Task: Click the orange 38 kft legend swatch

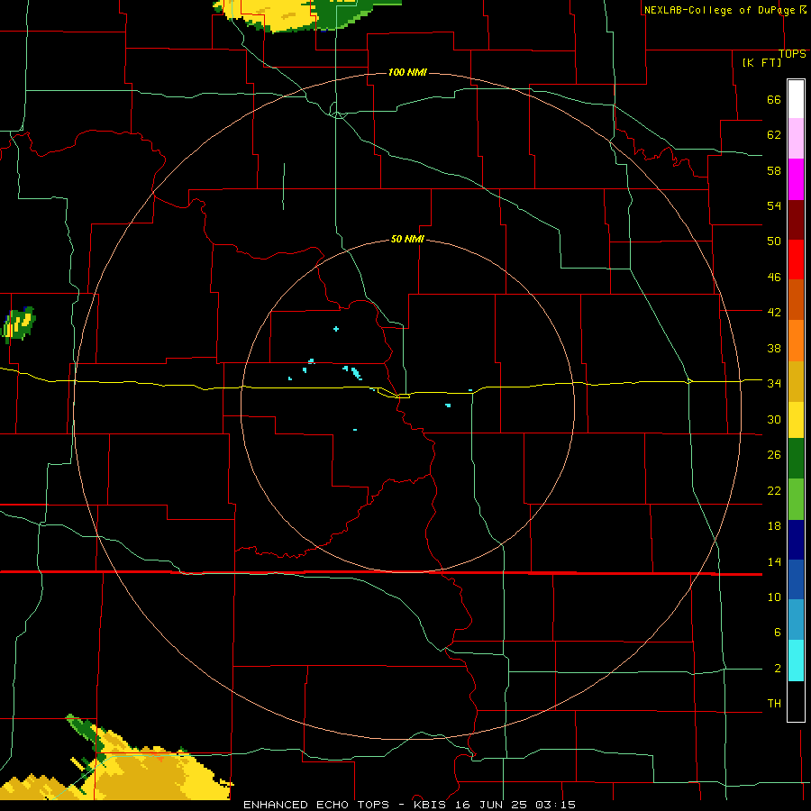Action: (x=796, y=341)
